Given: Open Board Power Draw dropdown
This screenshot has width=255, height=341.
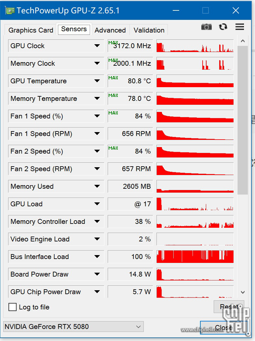Looking at the screenshot, I should 97,274.
